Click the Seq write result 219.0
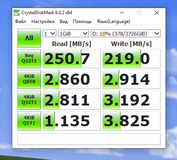Screen dimensions: 177x160 point(131,59)
